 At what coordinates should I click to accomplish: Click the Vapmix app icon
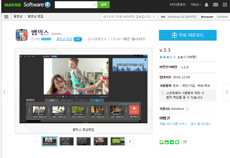pyautogui.click(x=22, y=35)
